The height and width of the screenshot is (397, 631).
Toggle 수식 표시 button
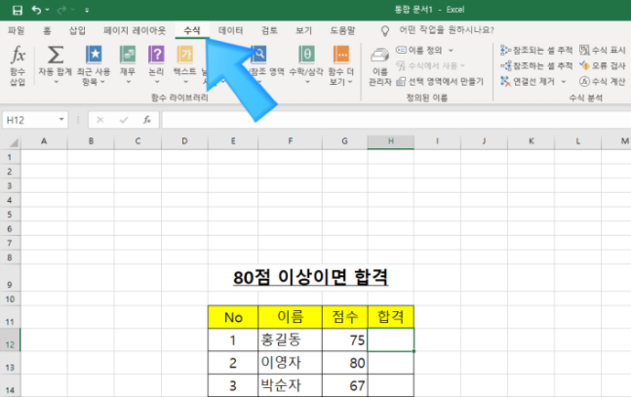point(603,51)
